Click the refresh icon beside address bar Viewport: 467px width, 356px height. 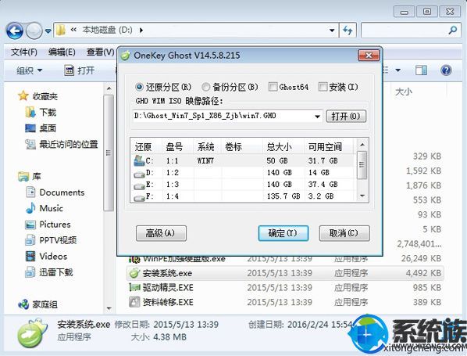point(348,31)
